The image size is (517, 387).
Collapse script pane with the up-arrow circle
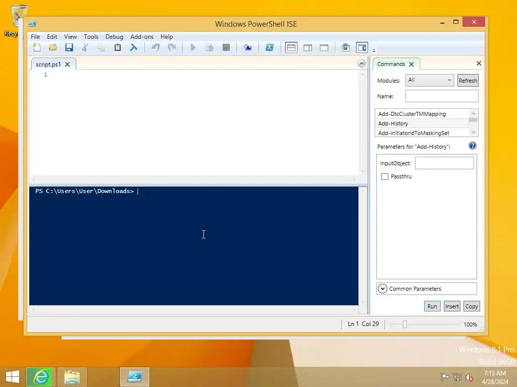(361, 63)
